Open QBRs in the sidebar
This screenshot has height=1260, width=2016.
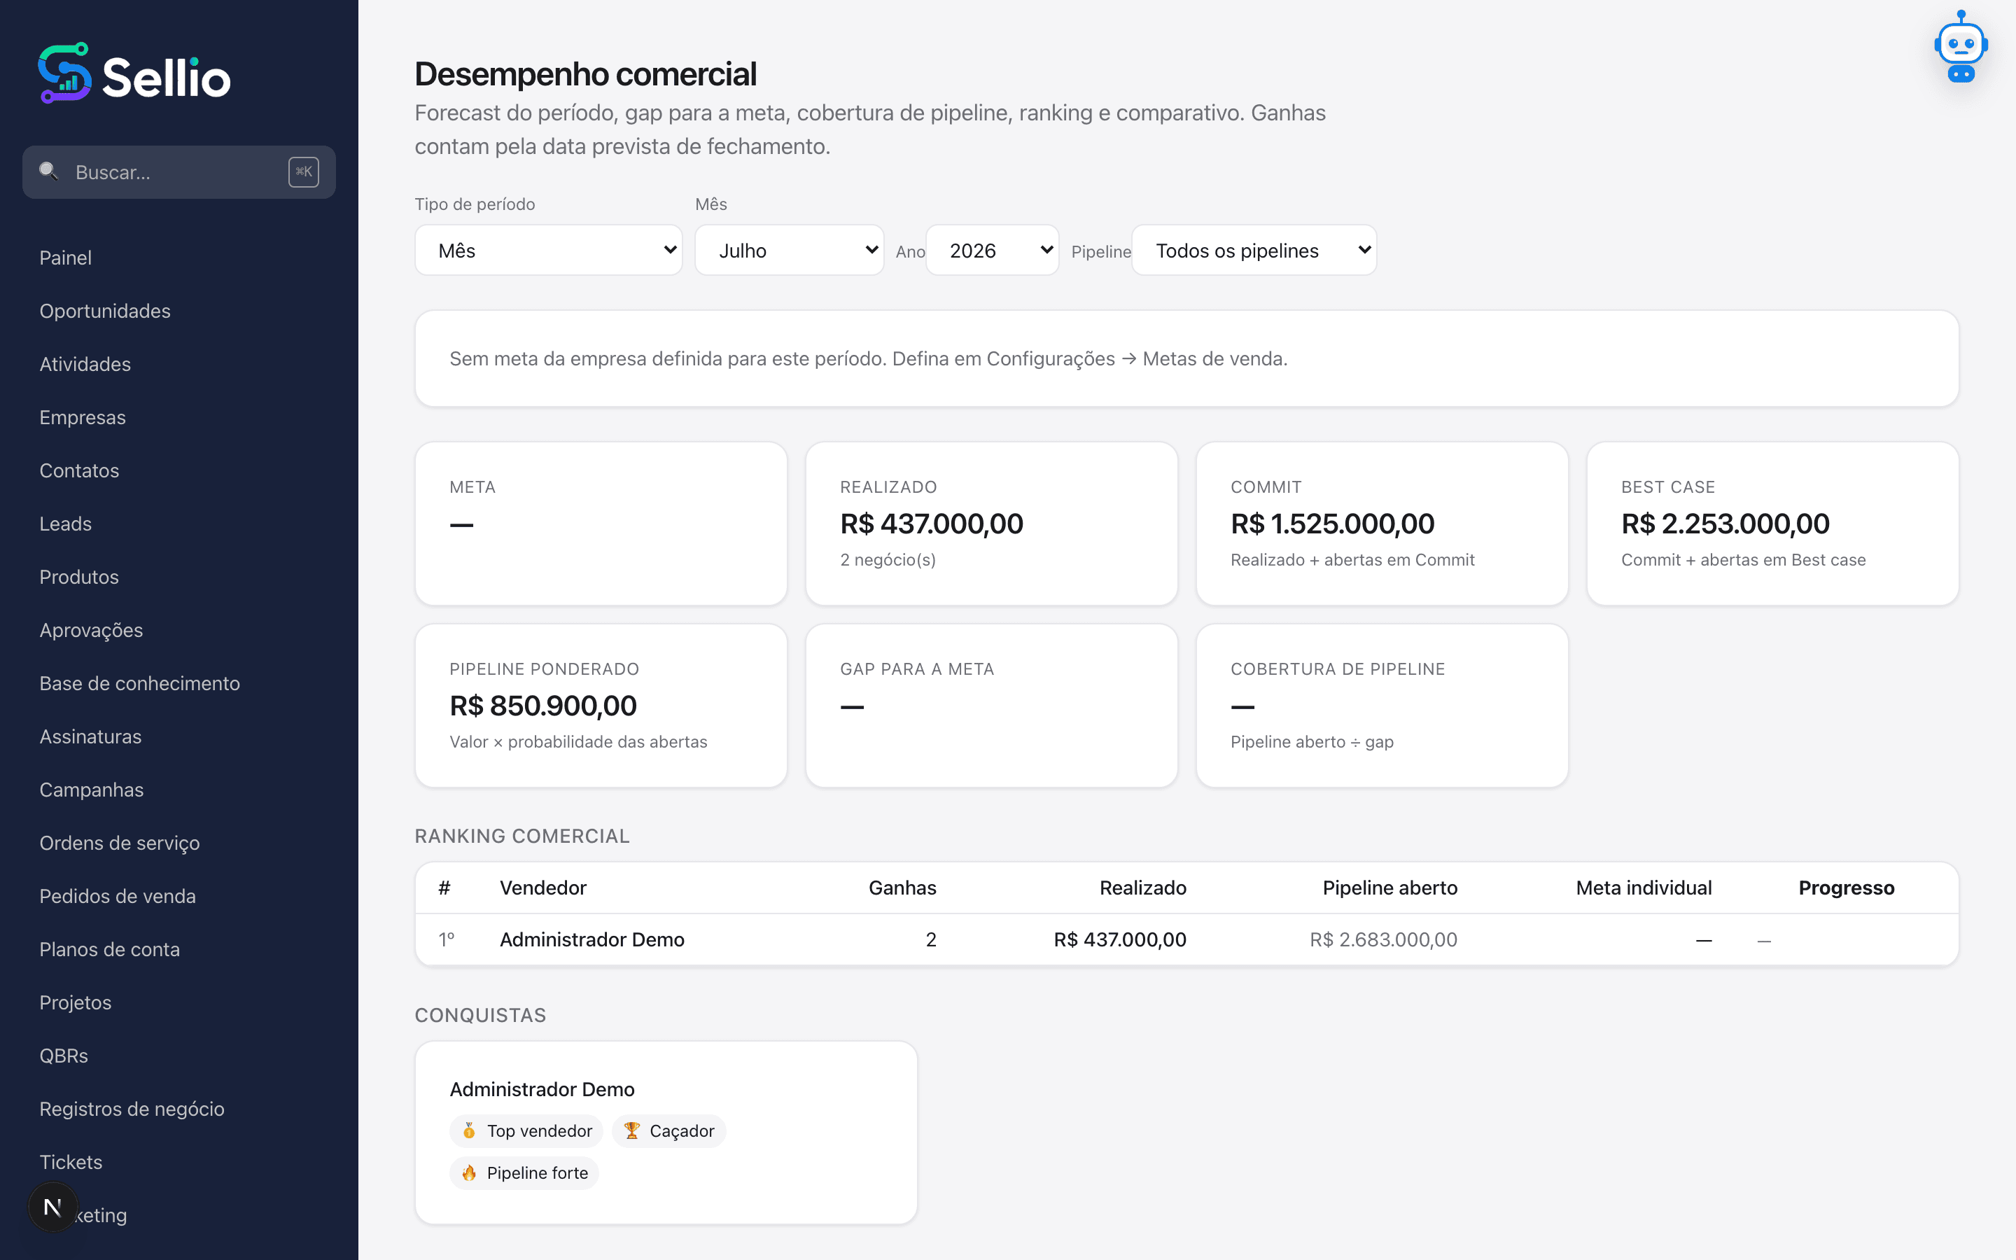63,1056
